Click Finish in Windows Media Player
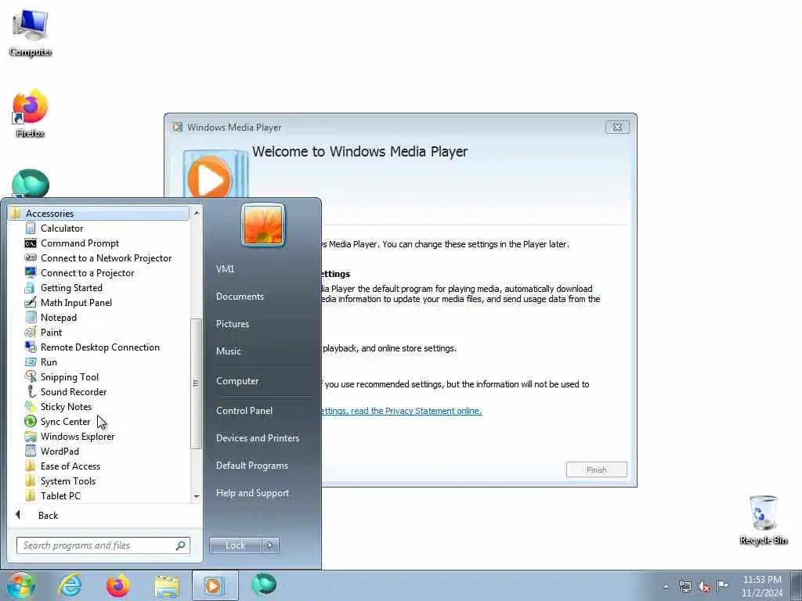Image resolution: width=802 pixels, height=601 pixels. click(x=596, y=470)
